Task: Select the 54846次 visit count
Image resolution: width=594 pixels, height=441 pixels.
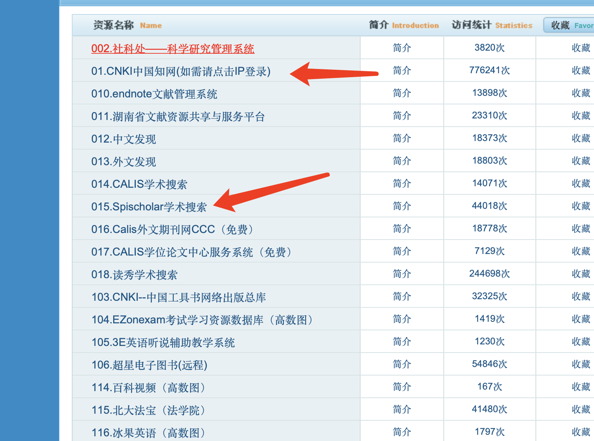Action: (489, 364)
